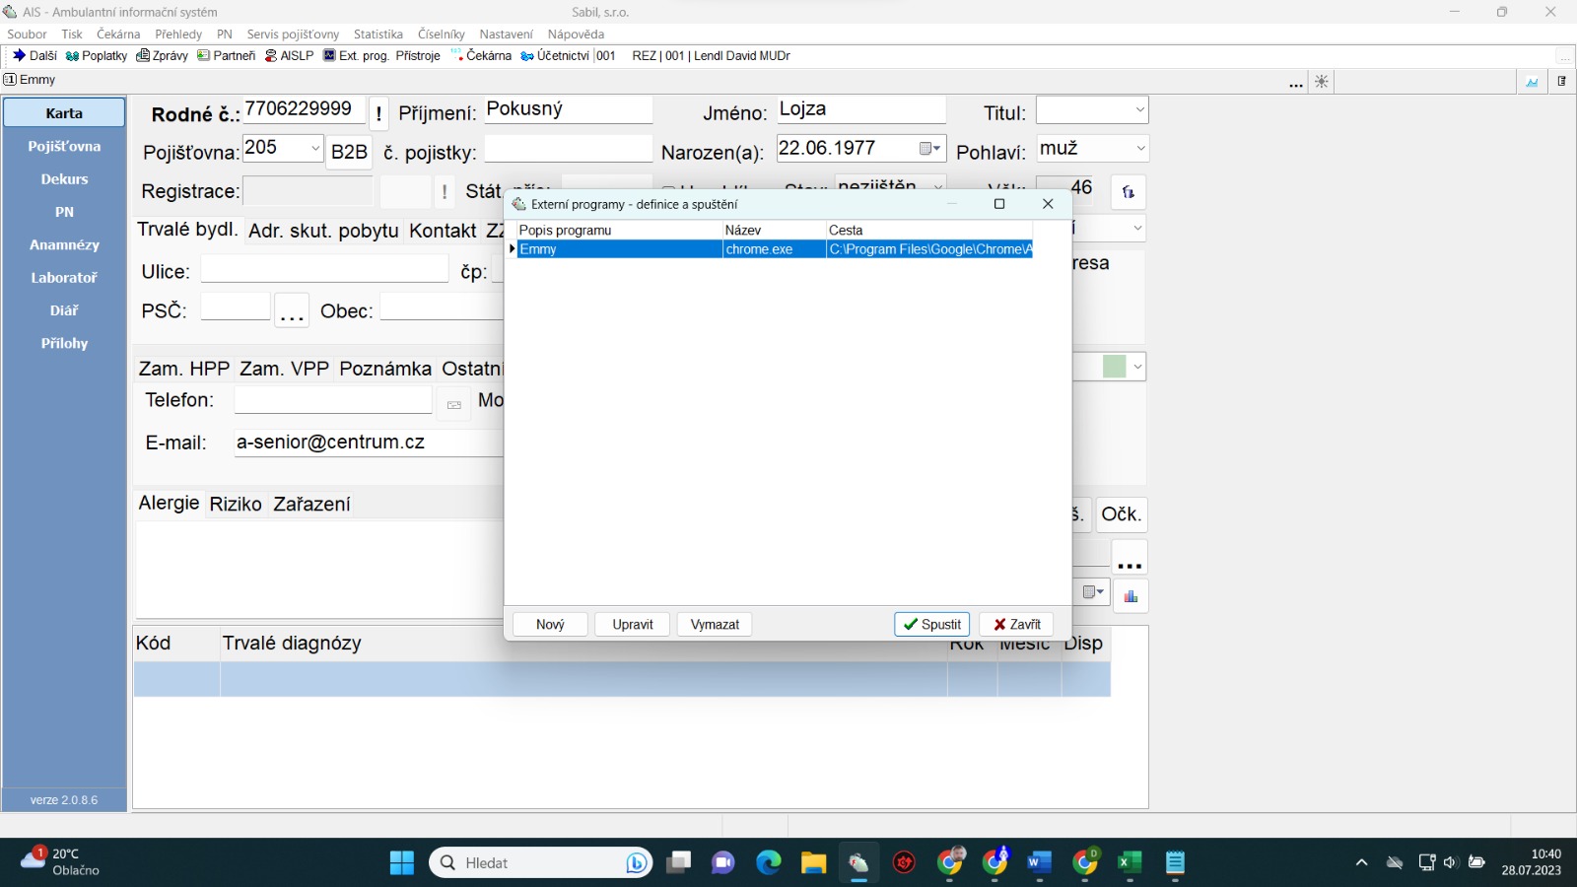Click the Očk. button
This screenshot has height=887, width=1577.
[1121, 514]
